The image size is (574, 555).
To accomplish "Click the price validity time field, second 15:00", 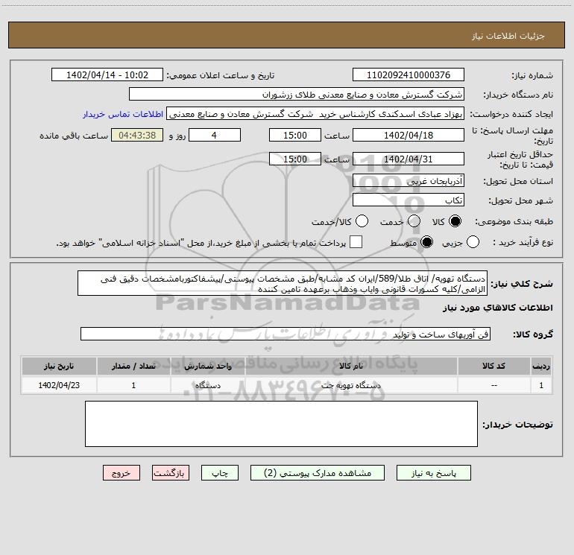I will [295, 159].
